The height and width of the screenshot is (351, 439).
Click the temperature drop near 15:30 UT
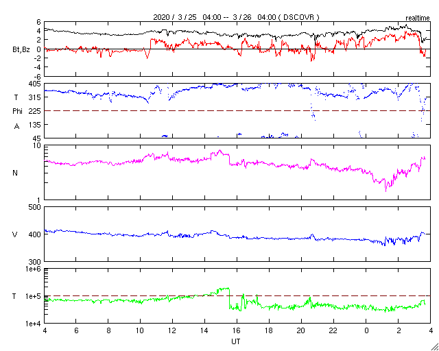coord(229,298)
